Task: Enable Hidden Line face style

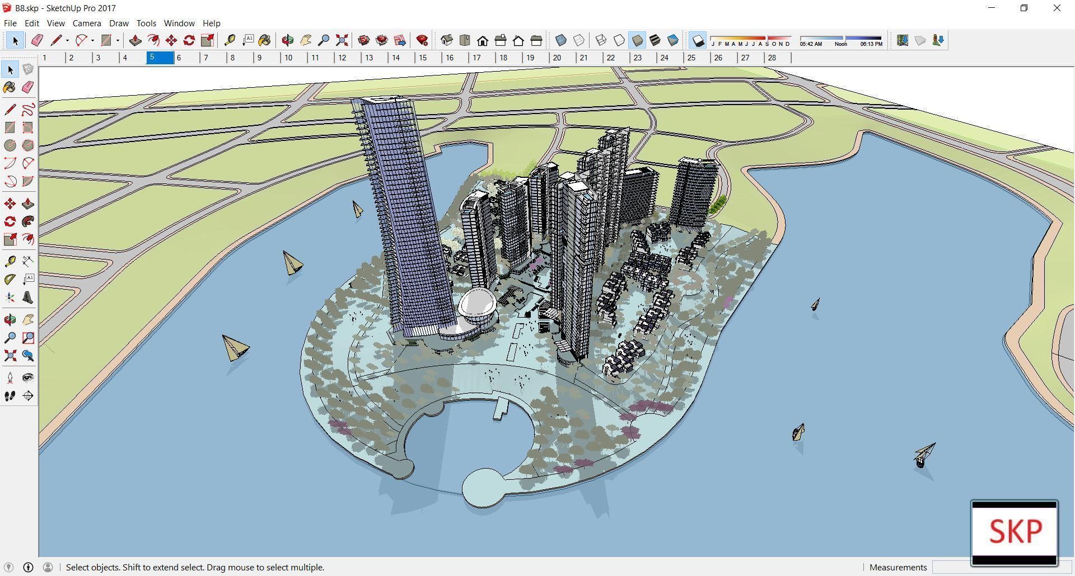Action: pos(619,40)
